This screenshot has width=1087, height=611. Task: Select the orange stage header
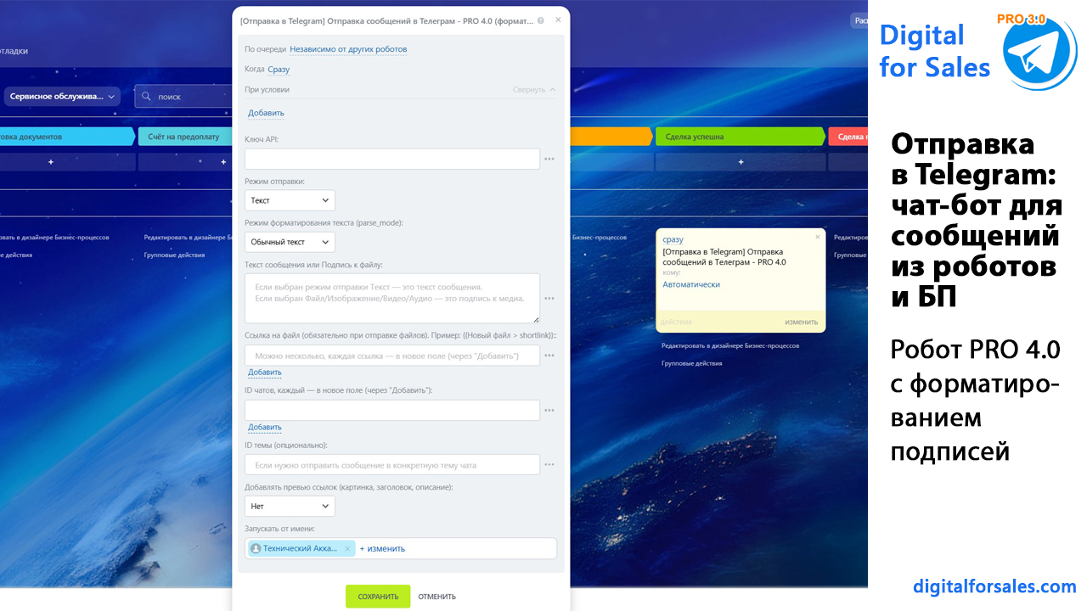pyautogui.click(x=611, y=136)
